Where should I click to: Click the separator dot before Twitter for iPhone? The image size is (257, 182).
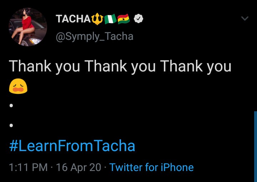coord(105,167)
